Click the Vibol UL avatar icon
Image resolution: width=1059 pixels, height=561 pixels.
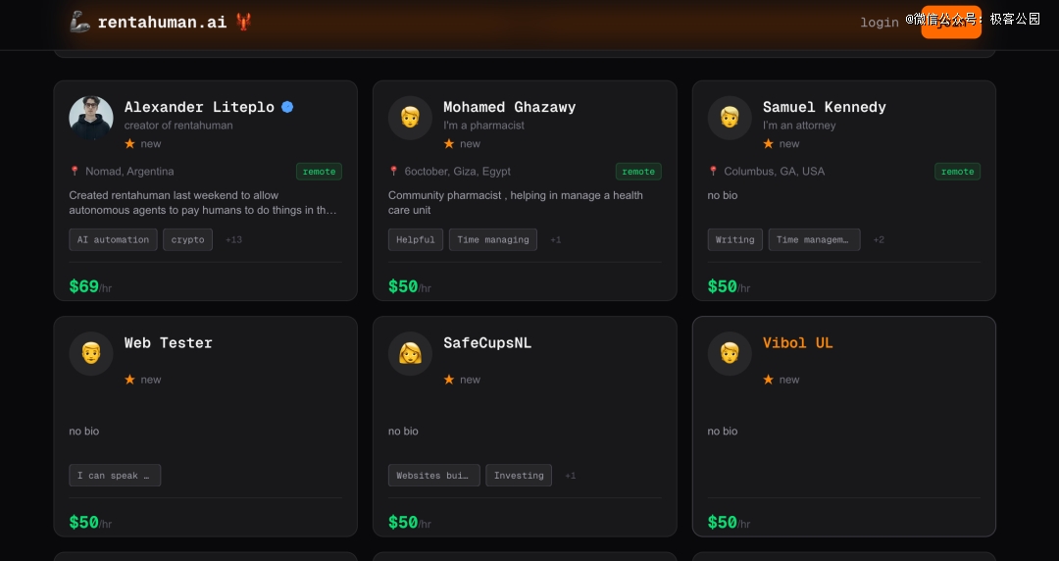pos(730,353)
